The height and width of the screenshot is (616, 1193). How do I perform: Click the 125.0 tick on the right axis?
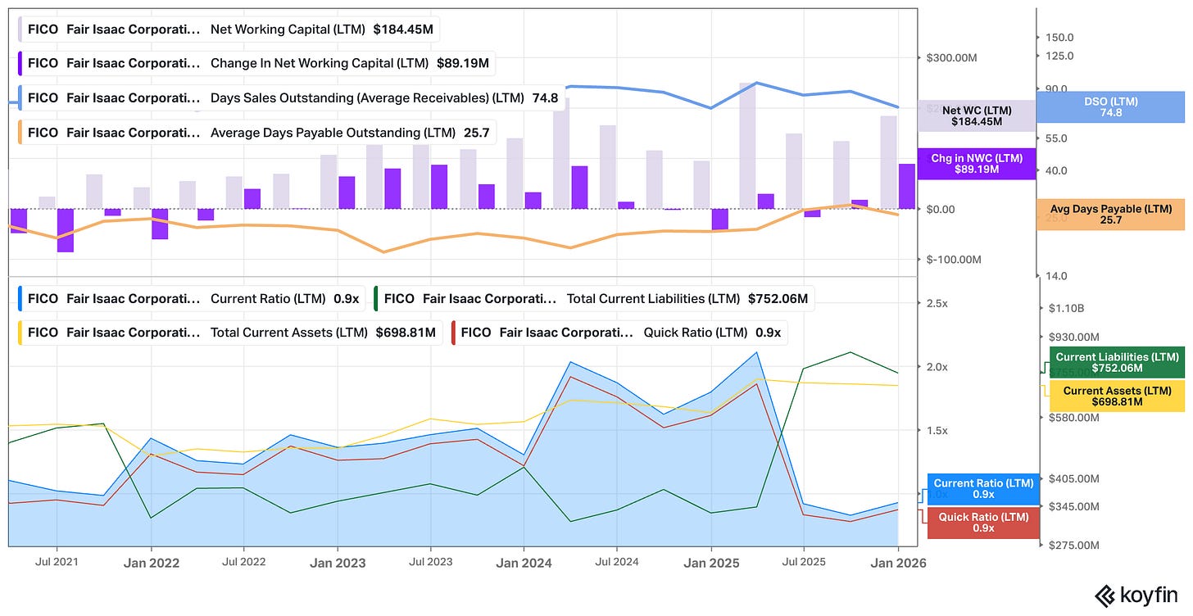[1060, 56]
